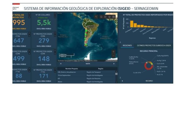
Task: Open the map legend list icon
Action: [x=105, y=17]
